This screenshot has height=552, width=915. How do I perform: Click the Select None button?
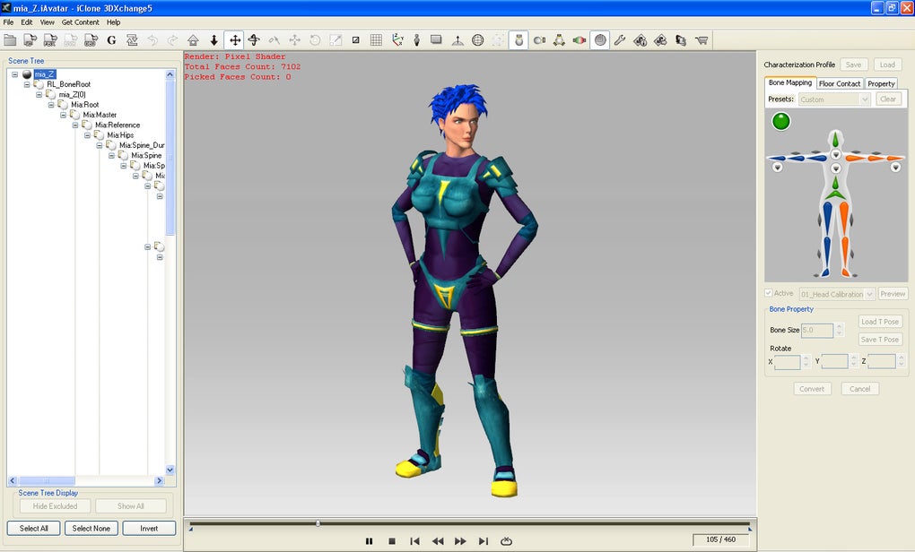point(91,528)
